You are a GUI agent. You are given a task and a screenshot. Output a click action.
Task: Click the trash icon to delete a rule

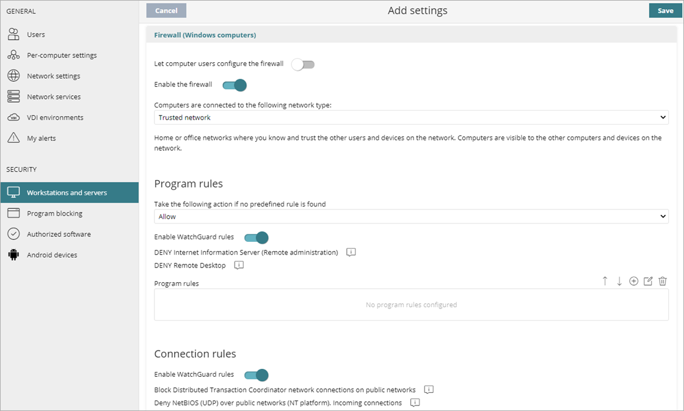[x=663, y=281]
